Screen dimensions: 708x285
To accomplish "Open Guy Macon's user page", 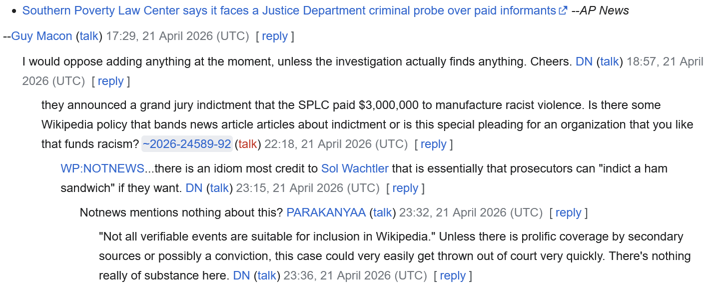I will point(41,36).
